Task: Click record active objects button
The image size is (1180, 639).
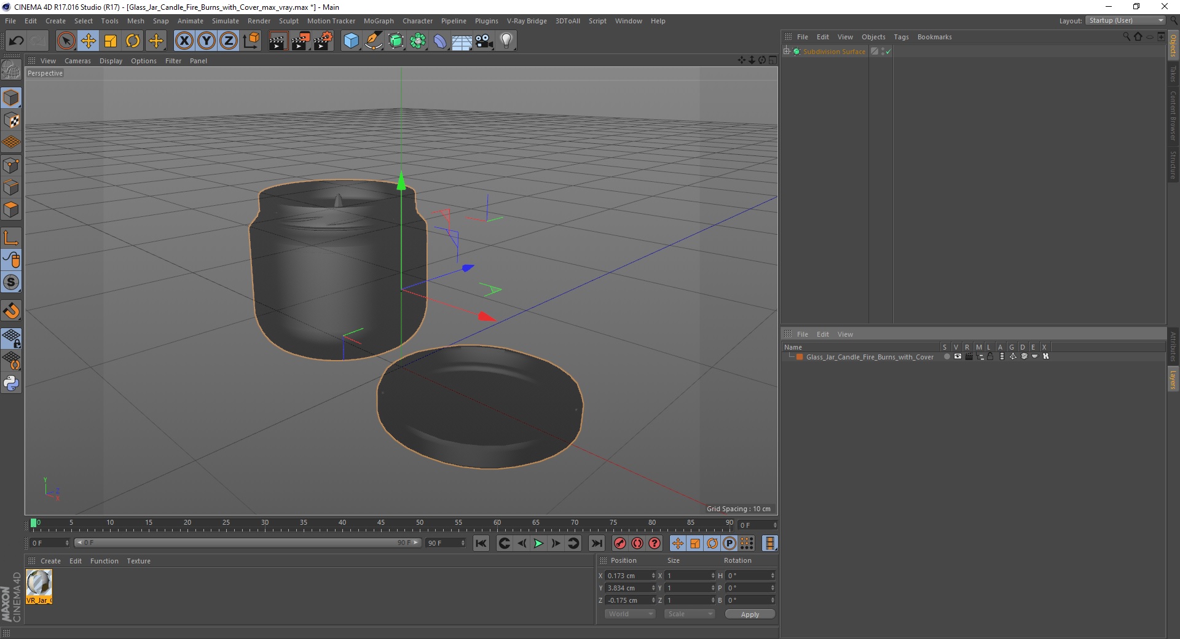Action: (x=620, y=543)
